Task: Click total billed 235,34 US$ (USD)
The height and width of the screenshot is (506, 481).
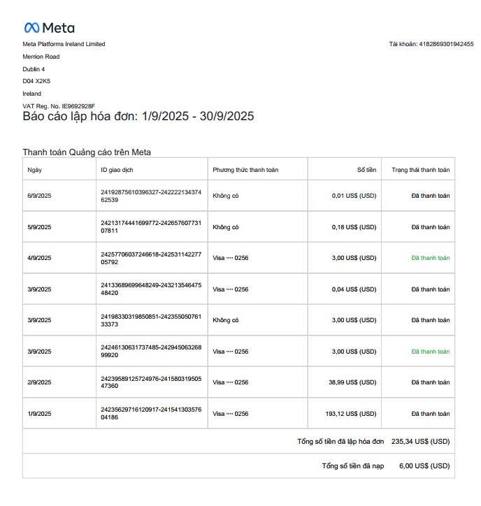Action: [421, 442]
